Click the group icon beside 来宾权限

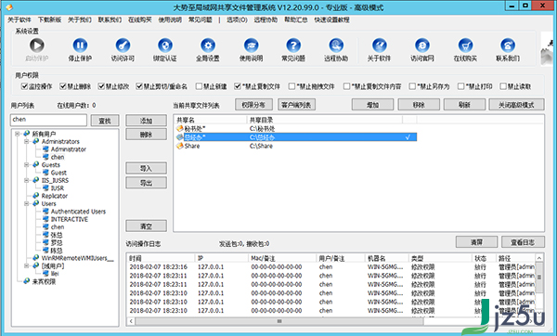coord(27,281)
